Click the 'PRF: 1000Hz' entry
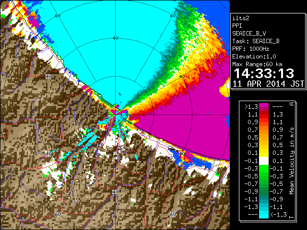 click(x=251, y=49)
